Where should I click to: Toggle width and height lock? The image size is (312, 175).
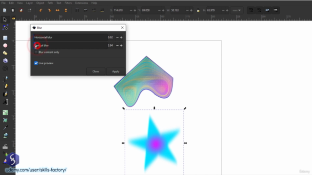tap(198, 11)
